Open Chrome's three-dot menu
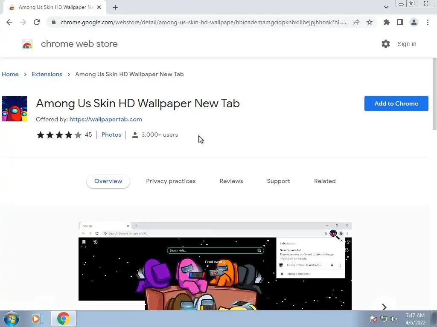437x327 pixels. click(x=428, y=22)
